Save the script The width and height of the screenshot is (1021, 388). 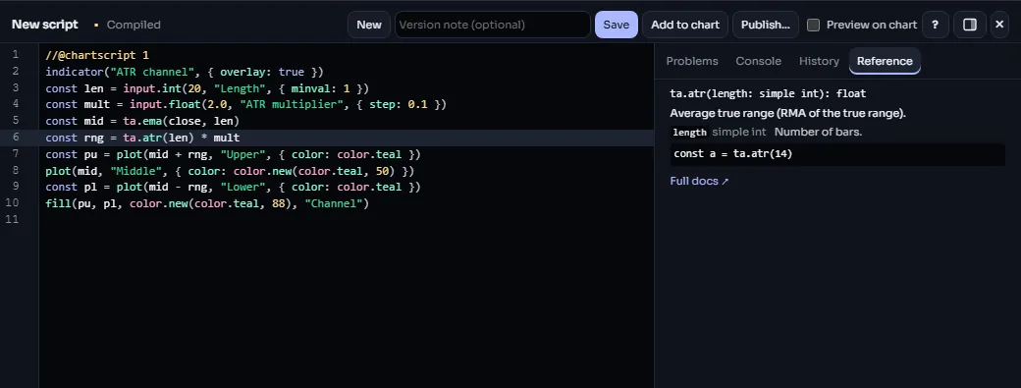coord(616,25)
